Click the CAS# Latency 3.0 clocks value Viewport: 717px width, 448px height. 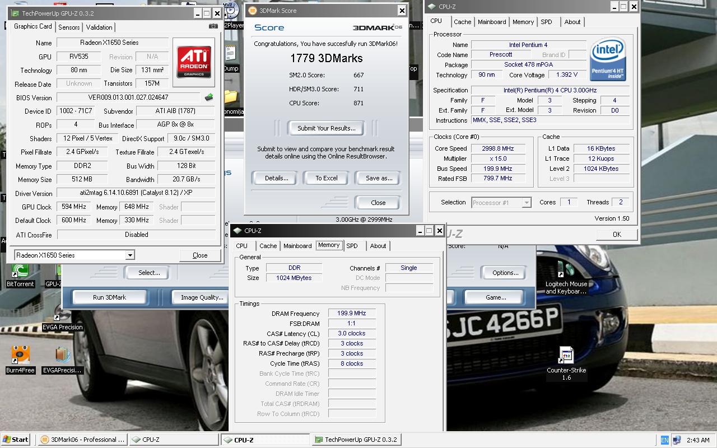(x=352, y=333)
